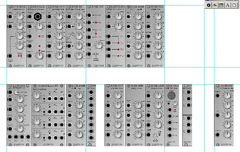Flip Quad LFO section 4 range switch
This screenshot has width=240, height=152.
[44, 138]
